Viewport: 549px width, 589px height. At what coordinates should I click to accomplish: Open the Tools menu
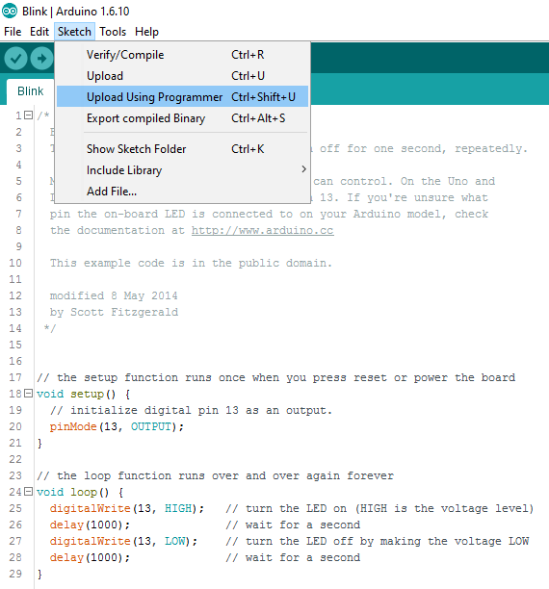(x=113, y=32)
